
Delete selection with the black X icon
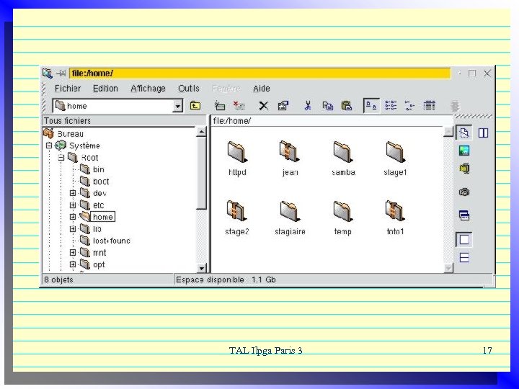point(264,106)
